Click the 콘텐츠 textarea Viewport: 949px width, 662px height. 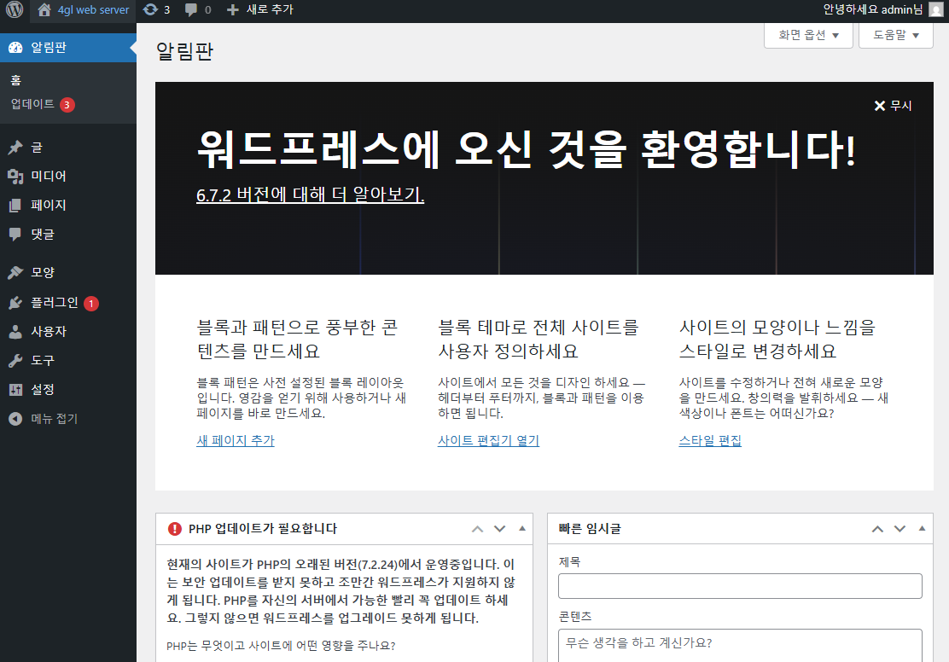740,646
